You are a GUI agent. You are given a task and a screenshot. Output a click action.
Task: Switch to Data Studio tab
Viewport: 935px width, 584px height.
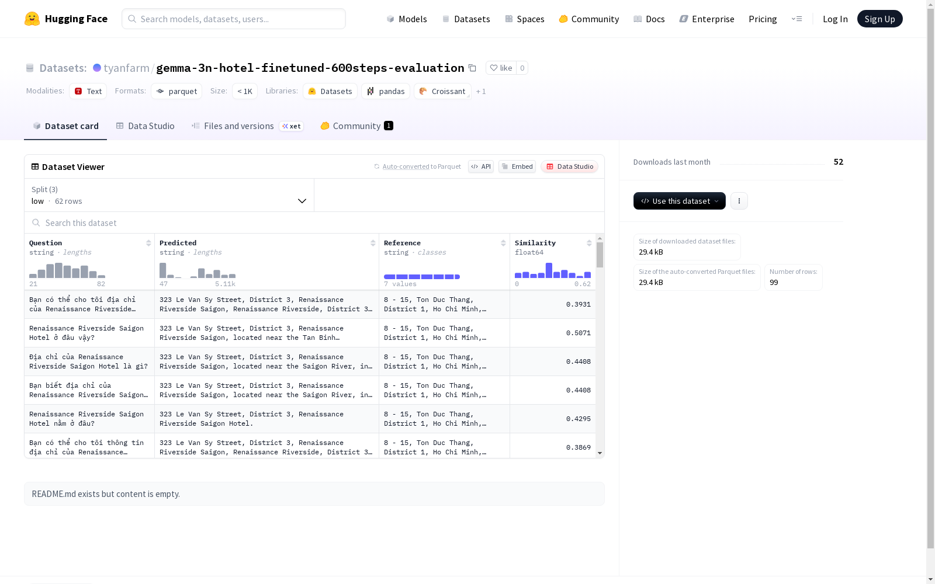(x=145, y=126)
